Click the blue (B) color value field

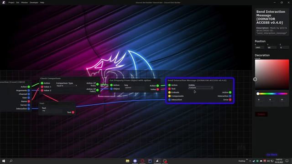coord(283,100)
